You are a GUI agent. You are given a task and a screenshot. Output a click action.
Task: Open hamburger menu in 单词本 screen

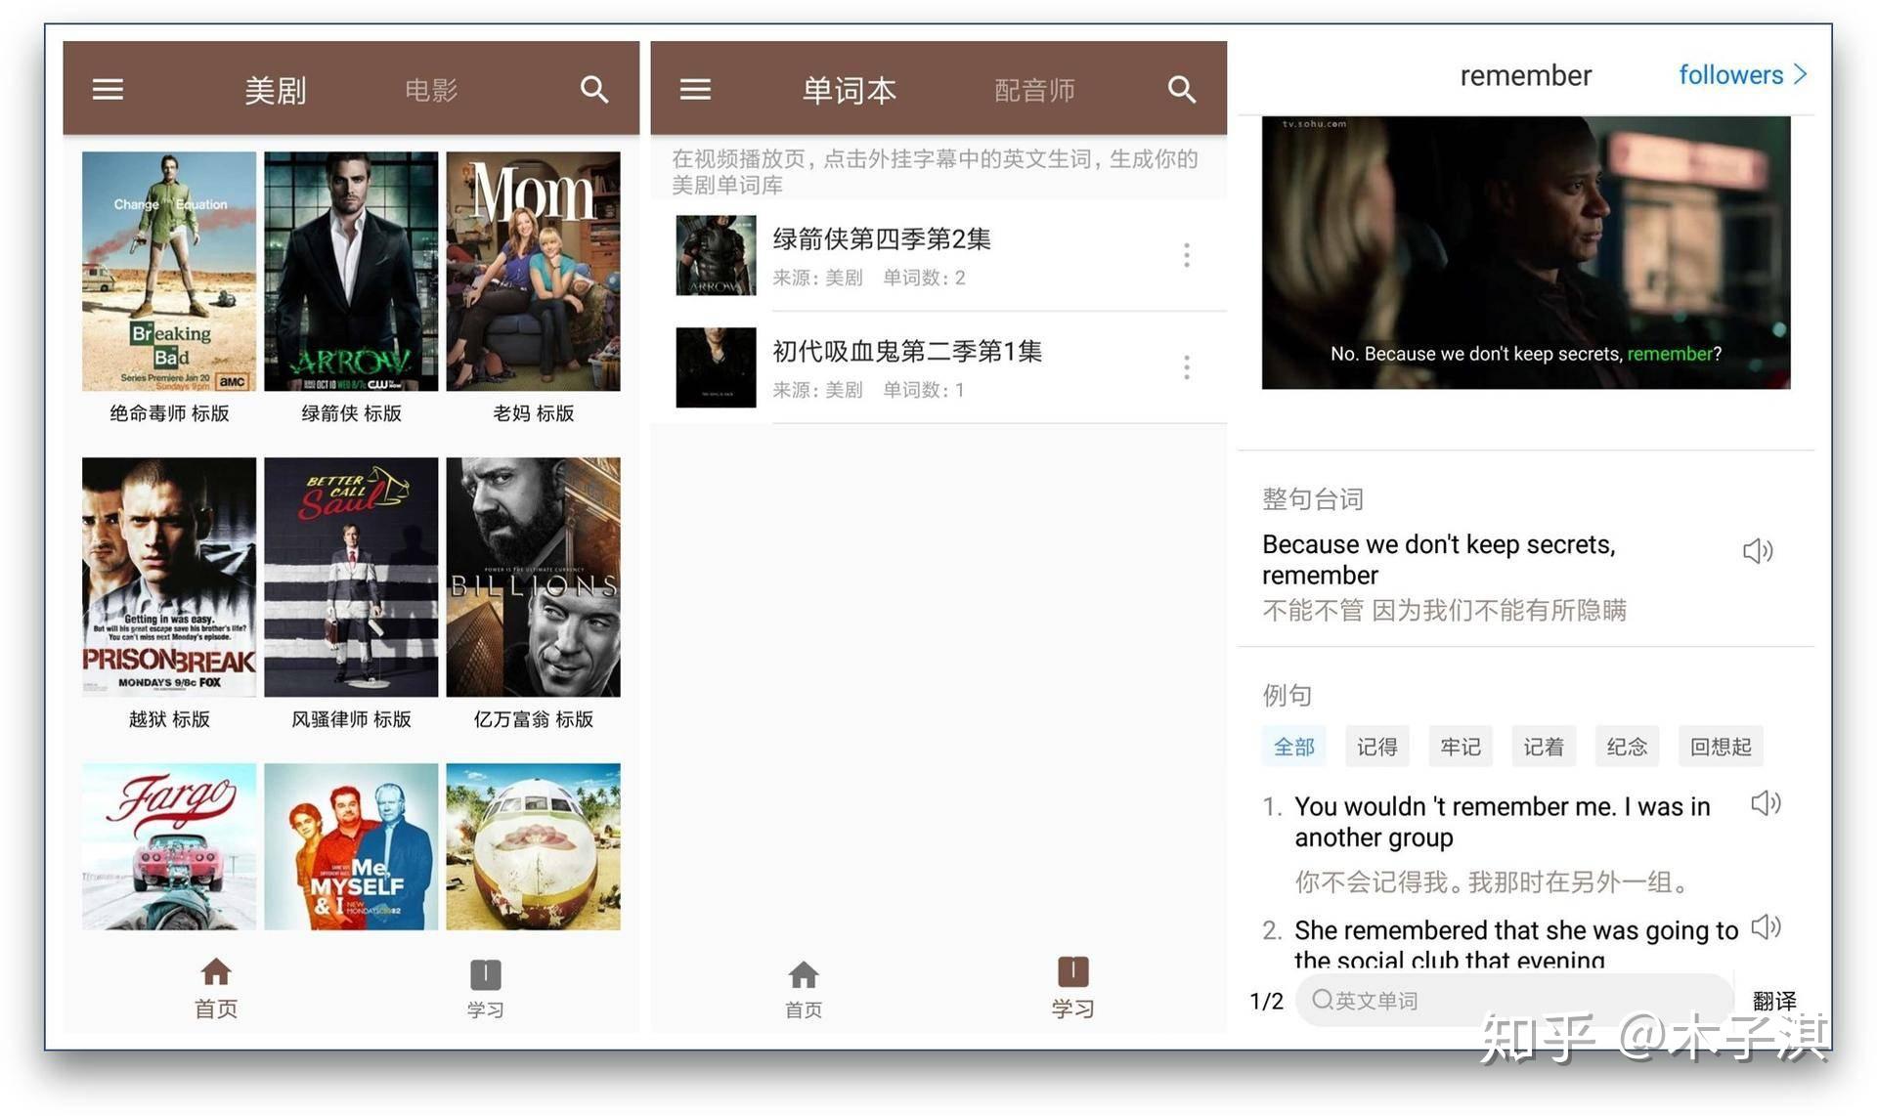coord(695,90)
